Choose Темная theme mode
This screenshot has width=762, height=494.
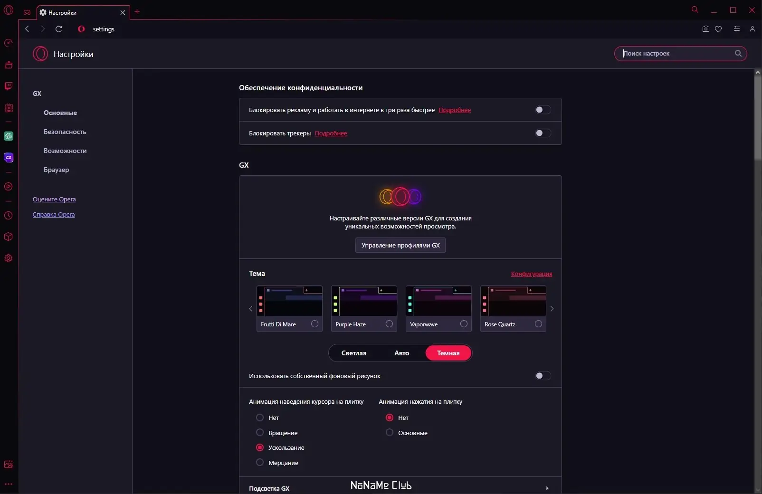[x=448, y=353]
